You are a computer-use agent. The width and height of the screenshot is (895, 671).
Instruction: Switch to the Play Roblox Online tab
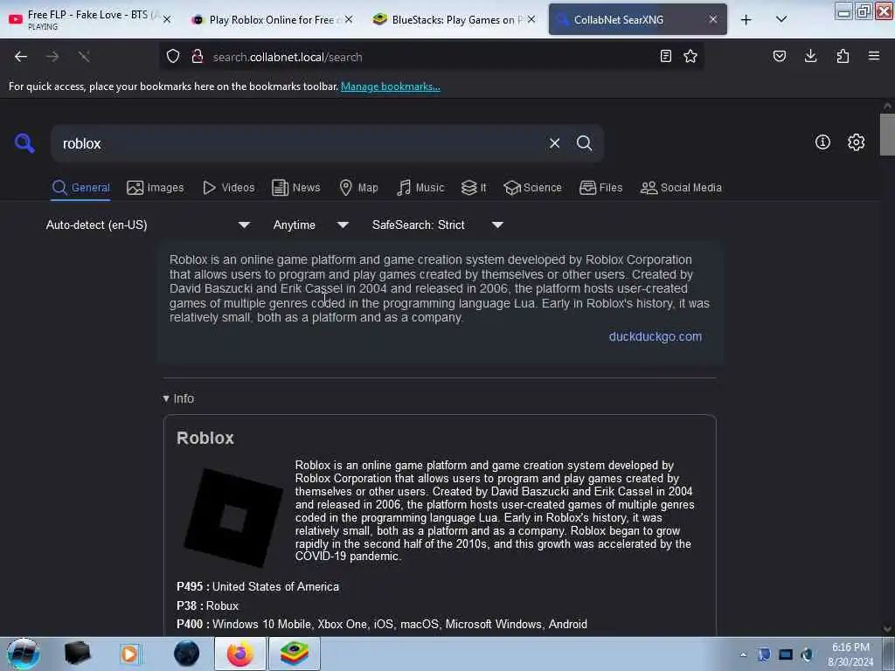click(x=271, y=19)
